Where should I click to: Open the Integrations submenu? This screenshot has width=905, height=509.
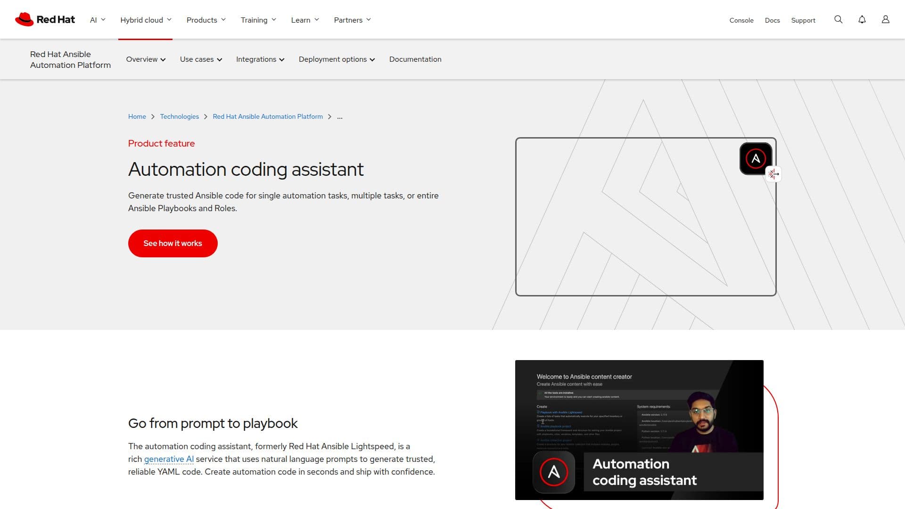260,59
